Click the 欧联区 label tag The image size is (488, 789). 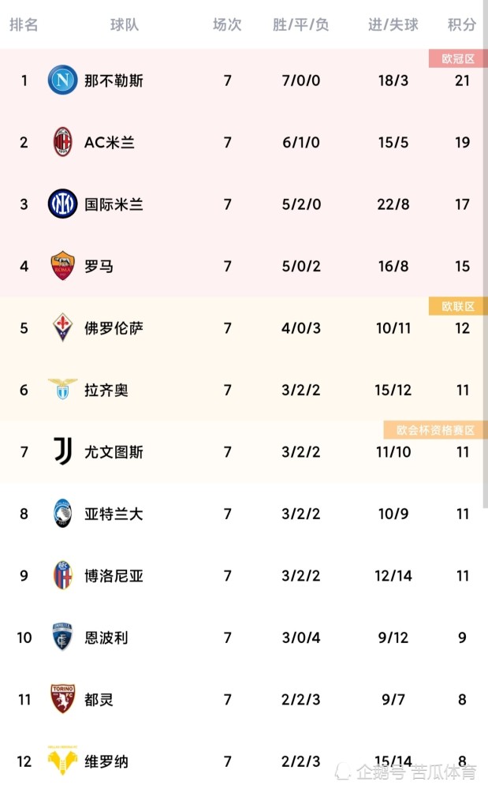click(x=458, y=306)
